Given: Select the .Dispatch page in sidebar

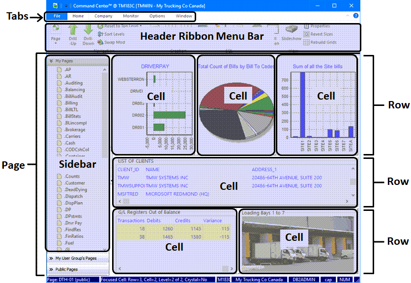Looking at the screenshot, I should (x=74, y=196).
